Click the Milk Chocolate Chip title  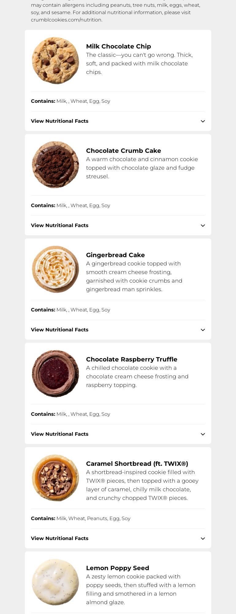tap(118, 46)
